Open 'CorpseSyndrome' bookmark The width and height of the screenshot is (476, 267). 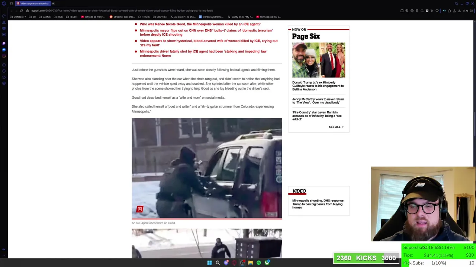pos(211,17)
